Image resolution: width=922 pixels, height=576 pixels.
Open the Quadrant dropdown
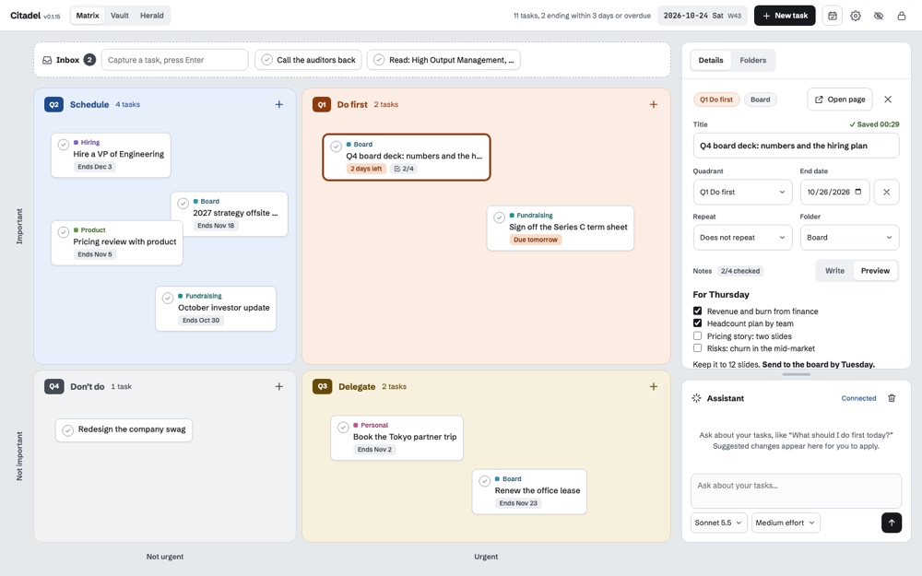pyautogui.click(x=742, y=193)
